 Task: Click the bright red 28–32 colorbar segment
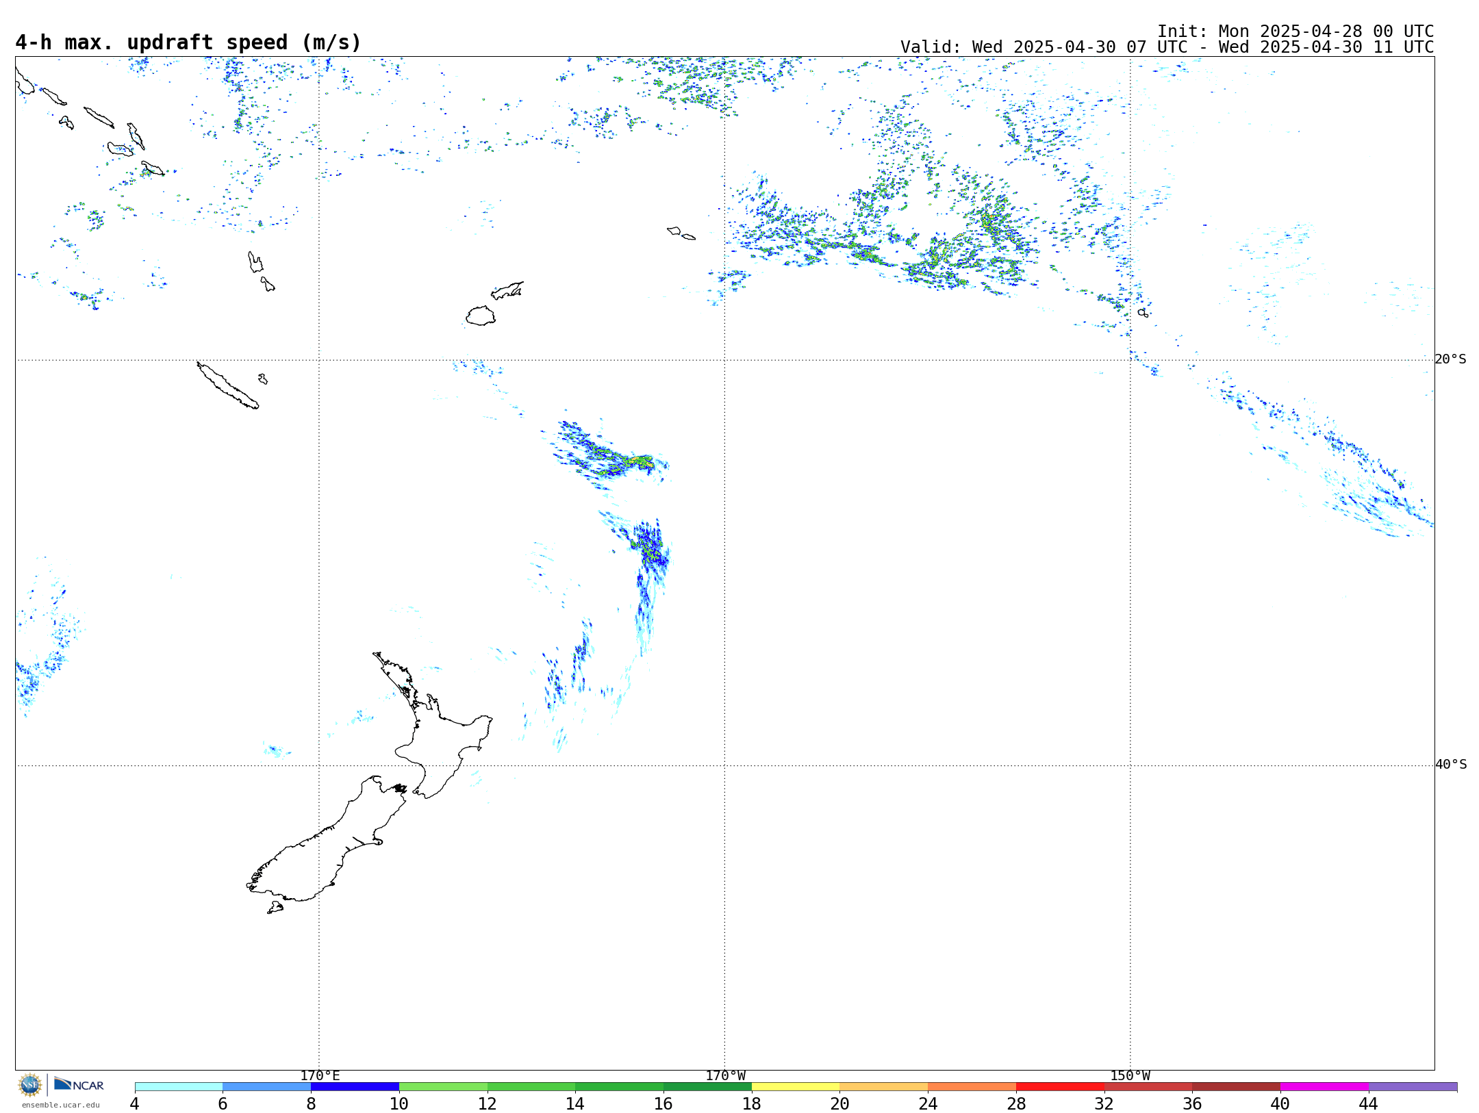[x=1060, y=1087]
